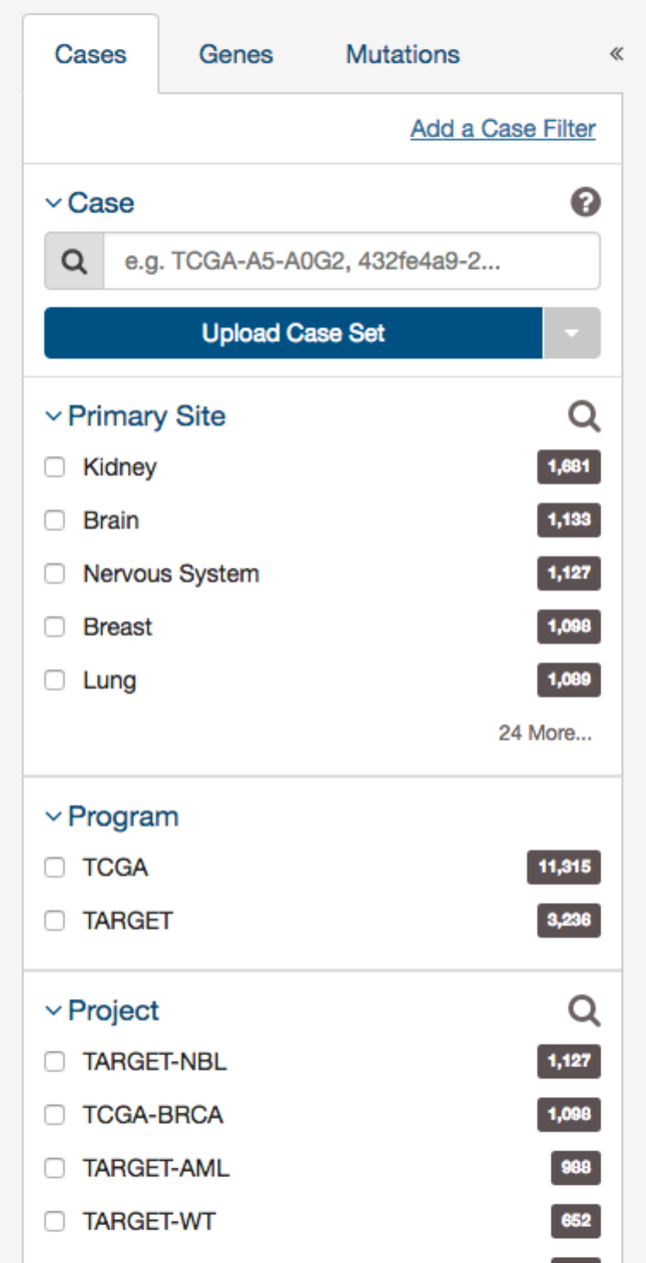646x1263 pixels.
Task: Select the TARGET-NBL project checkbox
Action: [x=55, y=1062]
